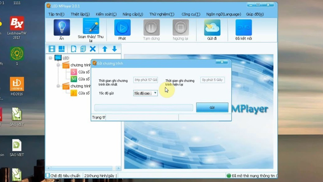Screen dimensions: 323x182
Task: Delete item with blue X icon
Action: point(93,49)
